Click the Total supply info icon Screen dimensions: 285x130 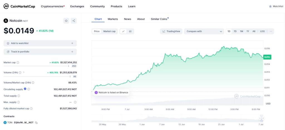click(19, 96)
